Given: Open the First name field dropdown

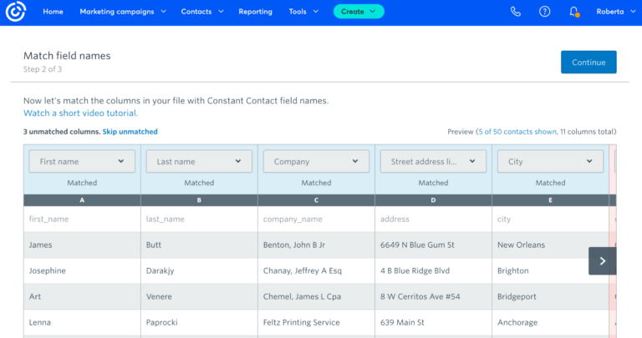Looking at the screenshot, I should click(82, 161).
